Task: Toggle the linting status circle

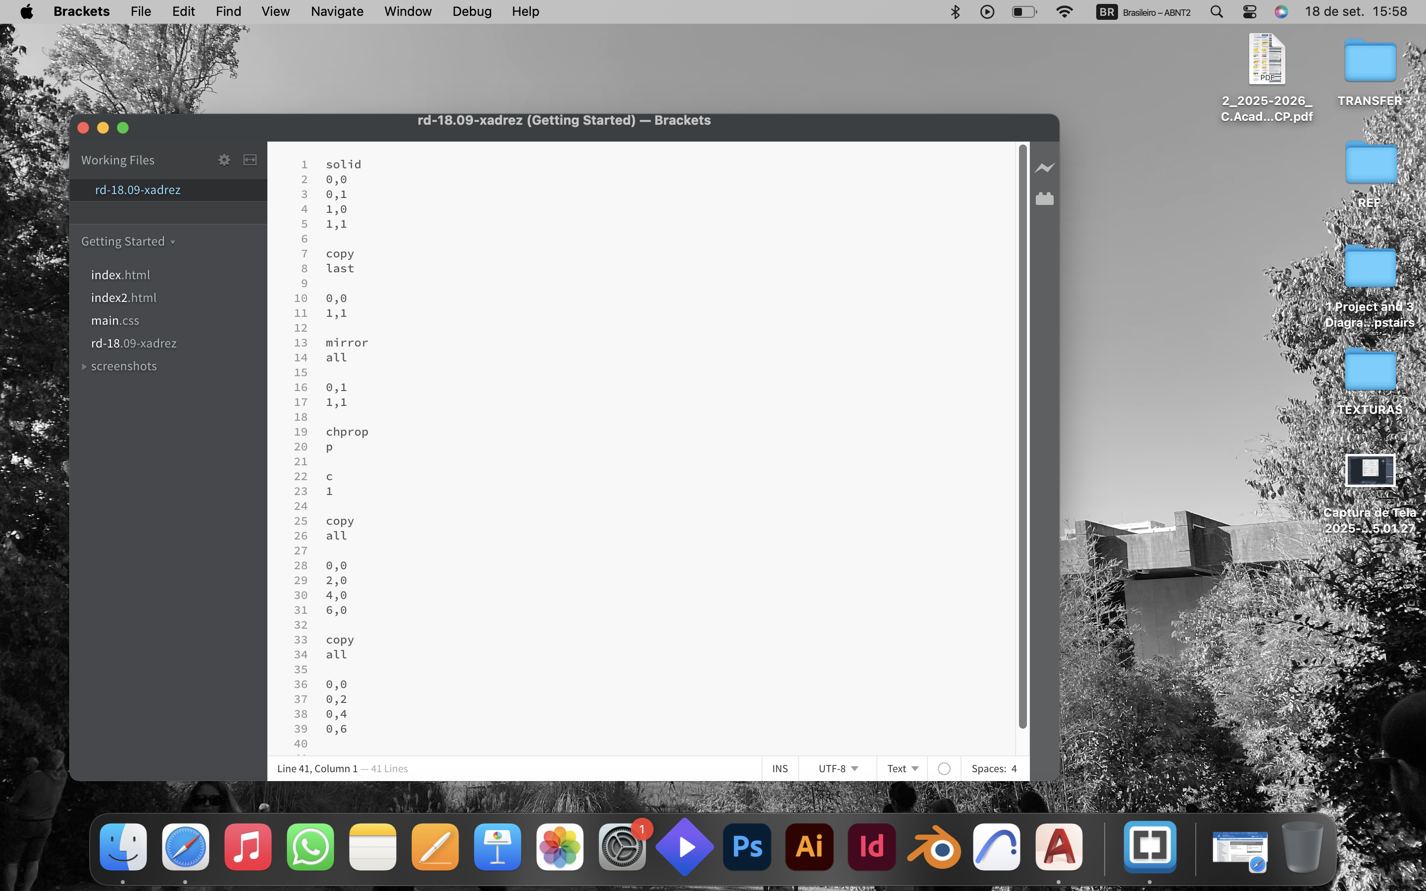Action: [944, 768]
